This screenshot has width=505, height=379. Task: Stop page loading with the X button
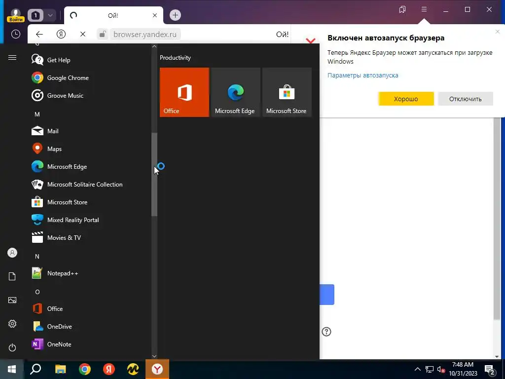coord(83,34)
